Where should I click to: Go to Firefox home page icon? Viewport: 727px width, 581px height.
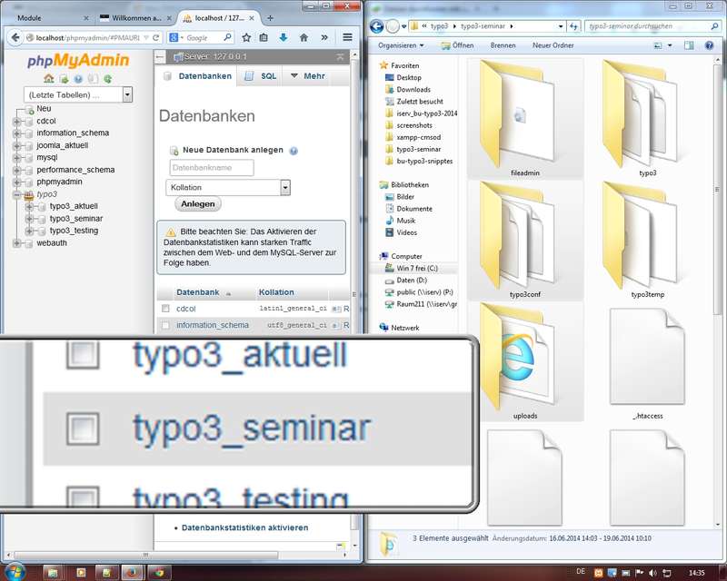click(304, 37)
